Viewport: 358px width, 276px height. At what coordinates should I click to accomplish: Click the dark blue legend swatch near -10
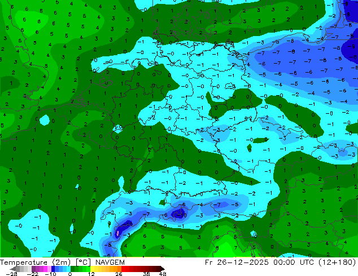pos(53,269)
